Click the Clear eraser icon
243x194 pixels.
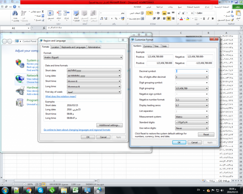tap(43, 20)
